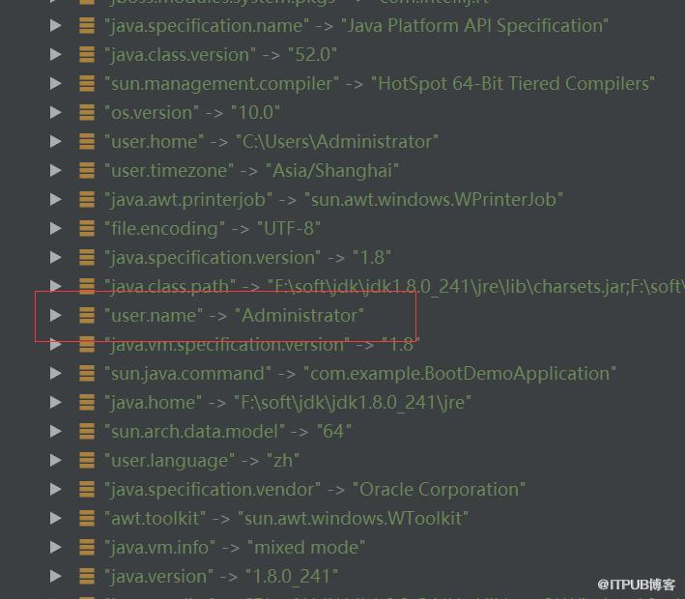
Task: Select the java.vm.specification.version row
Action: [x=262, y=345]
